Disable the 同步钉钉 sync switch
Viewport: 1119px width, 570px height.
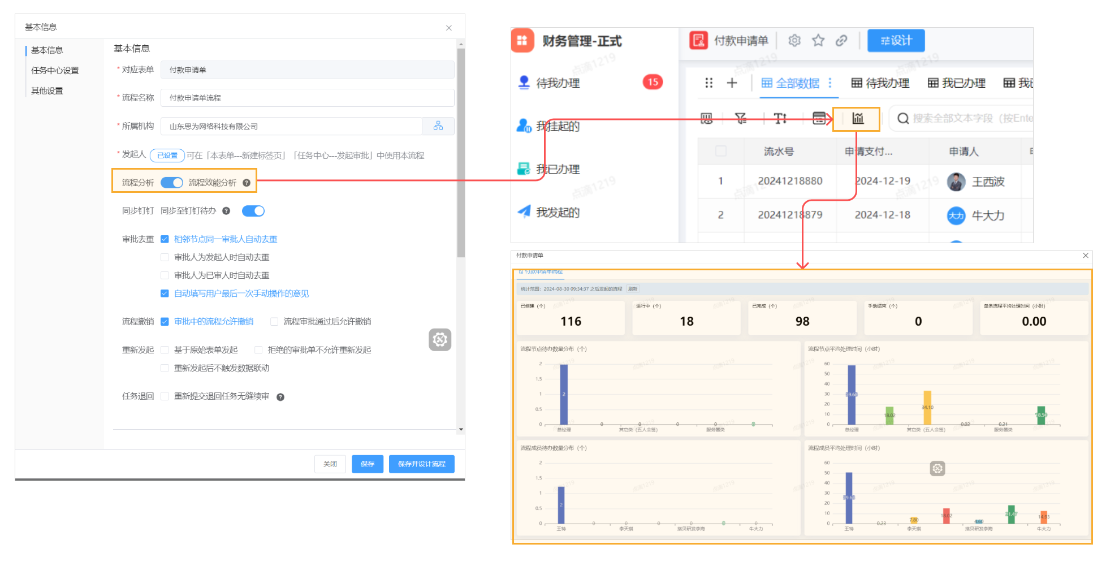point(253,210)
